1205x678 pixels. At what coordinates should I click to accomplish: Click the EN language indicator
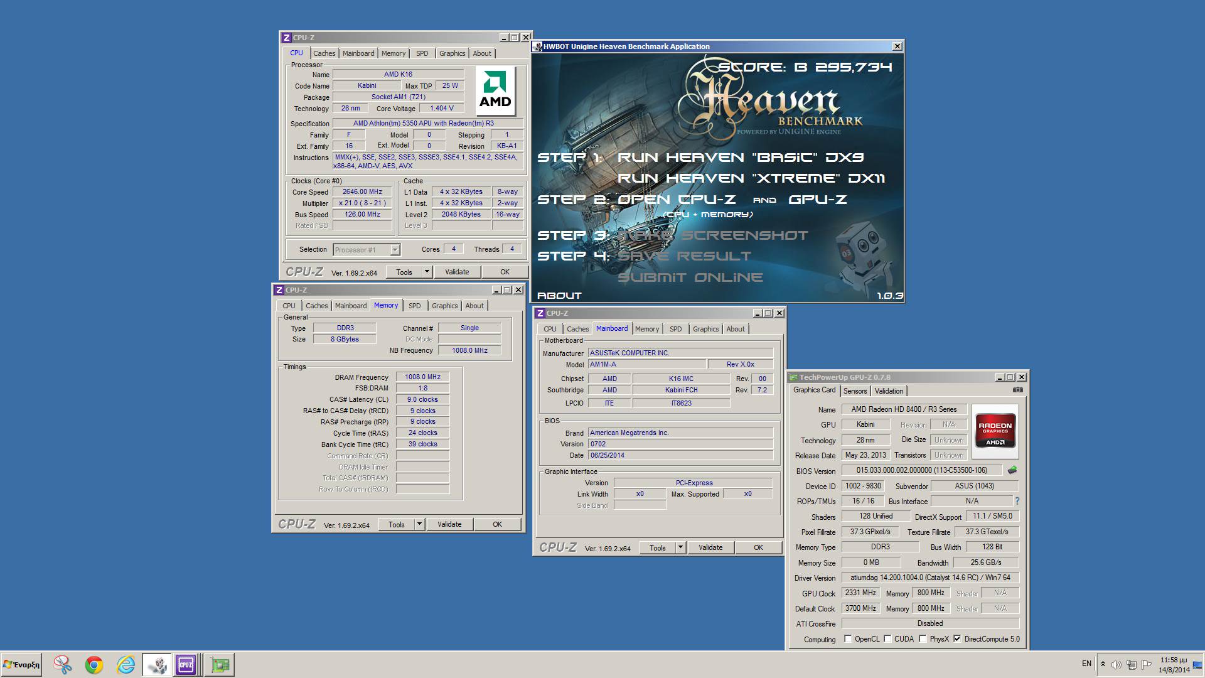[x=1086, y=664]
